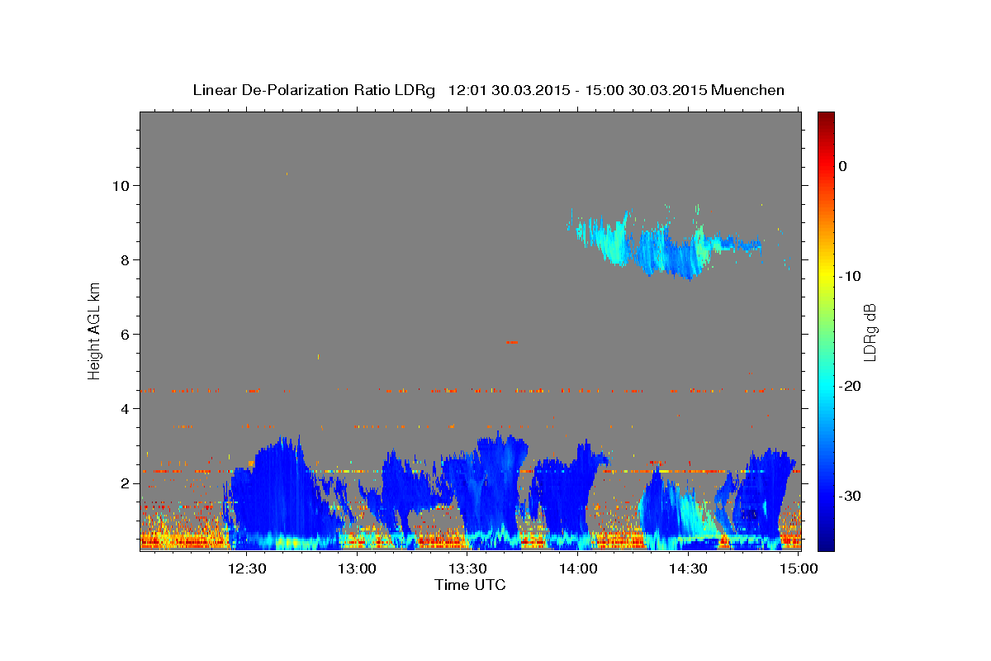This screenshot has width=991, height=661.
Task: Click the height tick label 4
Action: [x=126, y=408]
